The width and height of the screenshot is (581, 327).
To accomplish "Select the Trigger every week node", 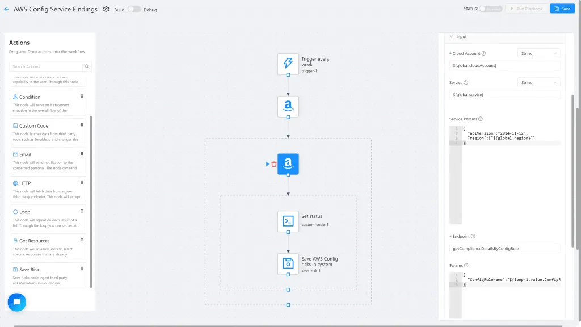I will click(x=288, y=64).
